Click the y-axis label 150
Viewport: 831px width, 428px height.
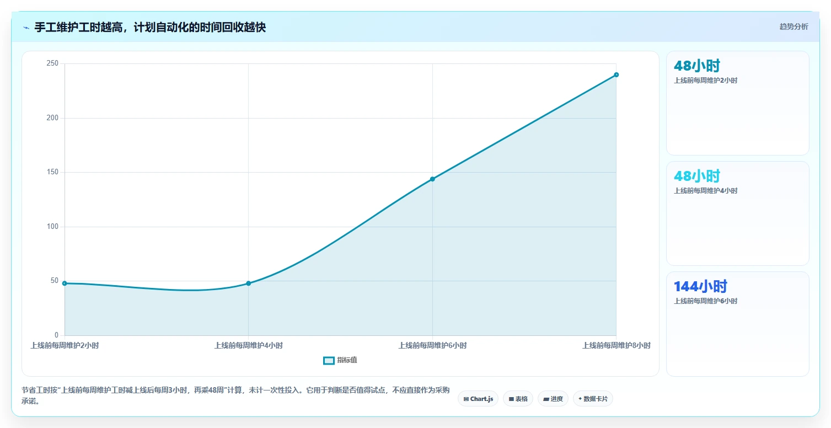tap(52, 172)
